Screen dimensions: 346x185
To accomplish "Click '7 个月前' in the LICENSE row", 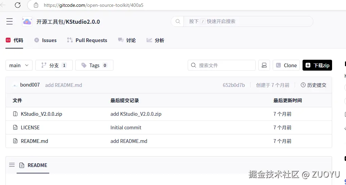I will point(283,127).
